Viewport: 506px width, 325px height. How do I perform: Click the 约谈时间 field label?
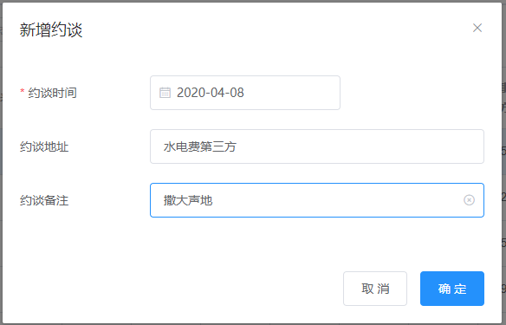(52, 93)
